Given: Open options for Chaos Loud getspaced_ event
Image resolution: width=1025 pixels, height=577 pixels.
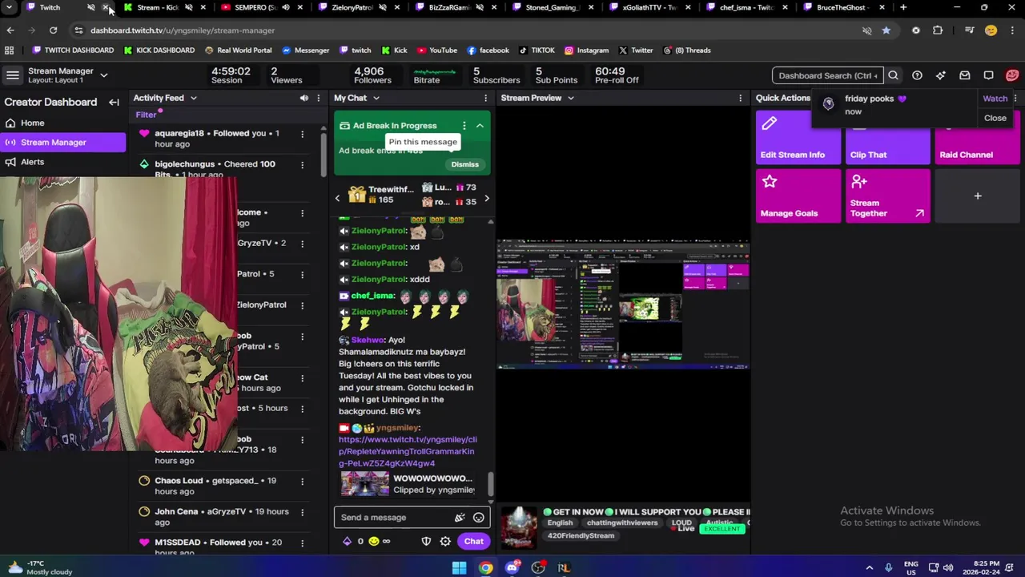Looking at the screenshot, I should (302, 481).
